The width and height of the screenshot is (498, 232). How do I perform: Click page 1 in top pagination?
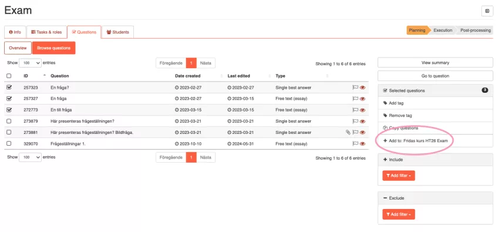[x=191, y=63]
